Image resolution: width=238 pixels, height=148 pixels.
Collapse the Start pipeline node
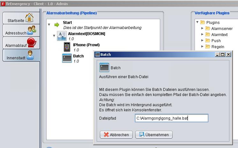click(x=49, y=25)
